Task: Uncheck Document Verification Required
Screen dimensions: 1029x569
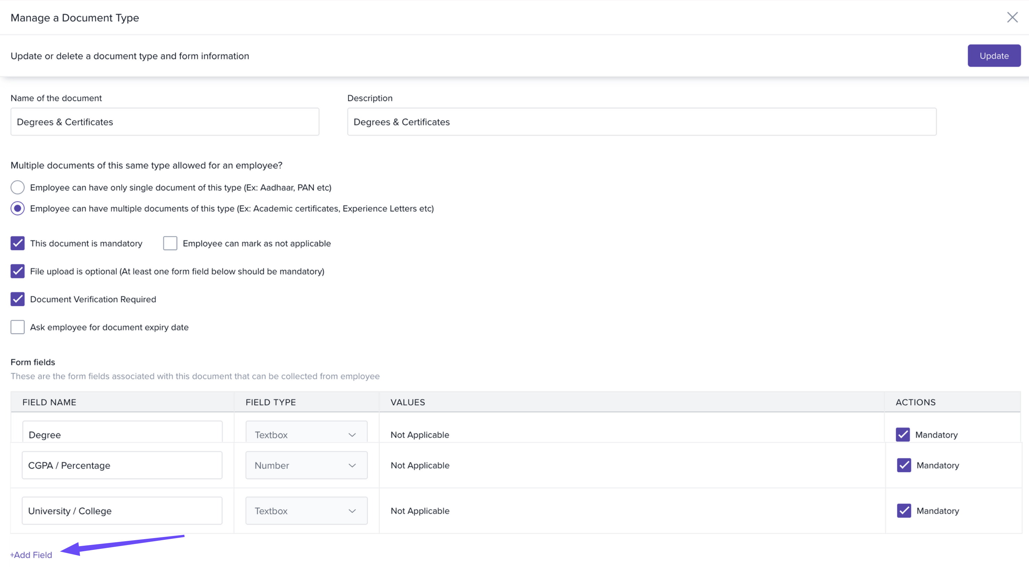Action: pos(18,299)
